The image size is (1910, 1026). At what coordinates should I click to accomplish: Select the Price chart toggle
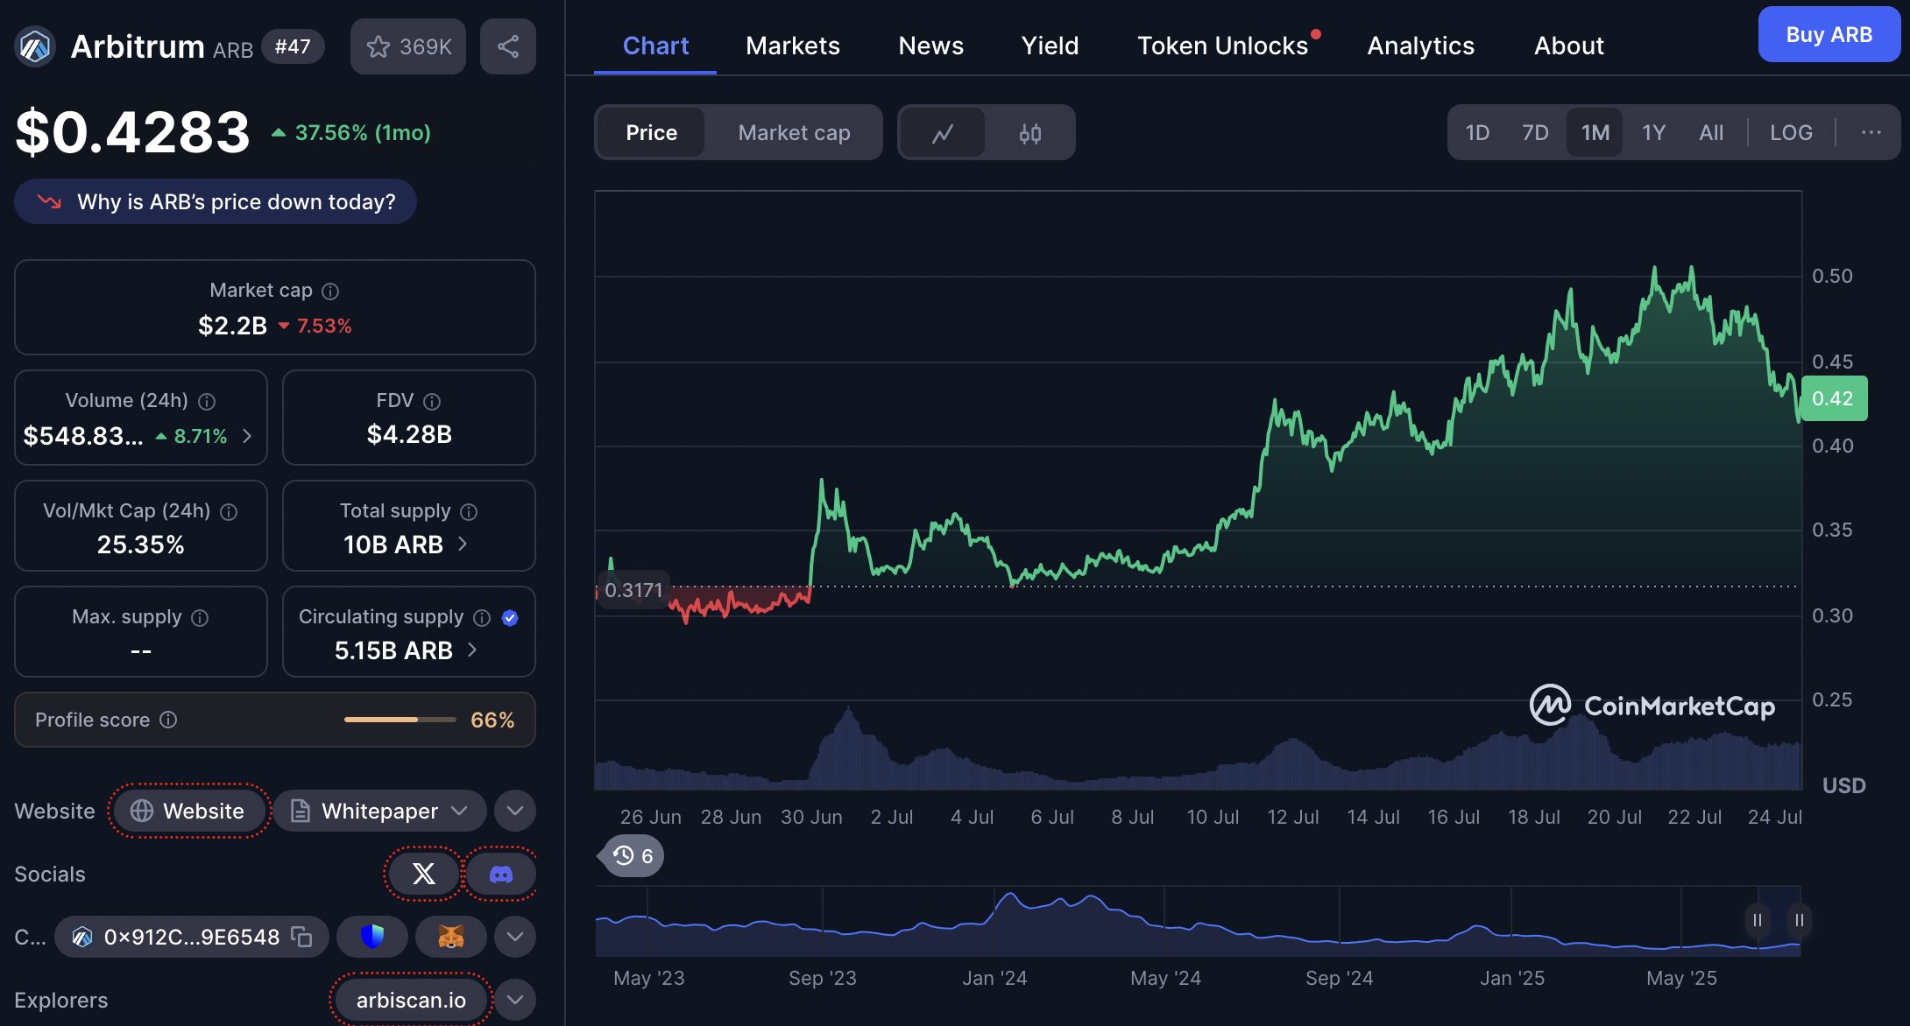(x=651, y=133)
